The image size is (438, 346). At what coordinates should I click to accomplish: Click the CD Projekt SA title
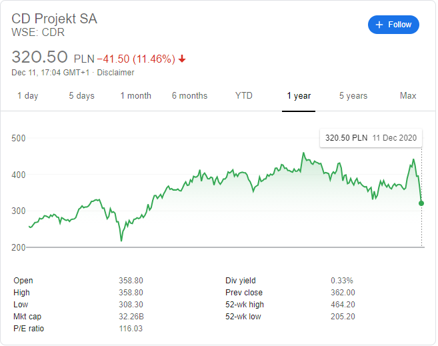pos(54,19)
